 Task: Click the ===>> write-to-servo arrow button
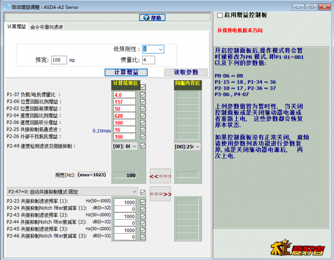point(160,194)
